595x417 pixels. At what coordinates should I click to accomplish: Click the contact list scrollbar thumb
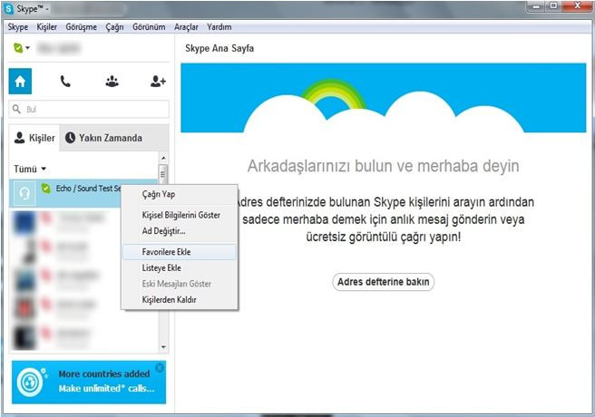click(x=163, y=174)
